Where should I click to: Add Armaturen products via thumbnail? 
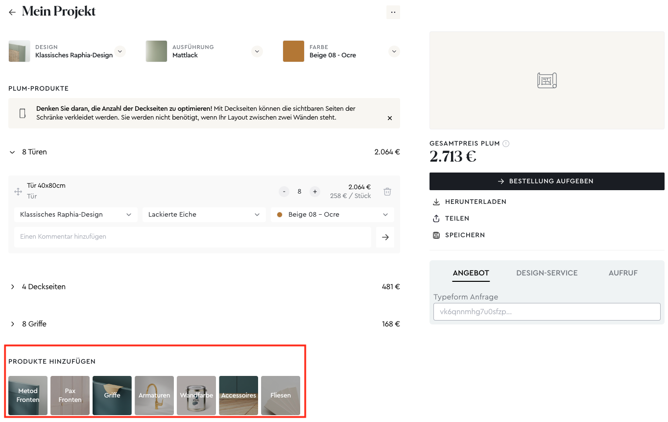click(x=154, y=396)
